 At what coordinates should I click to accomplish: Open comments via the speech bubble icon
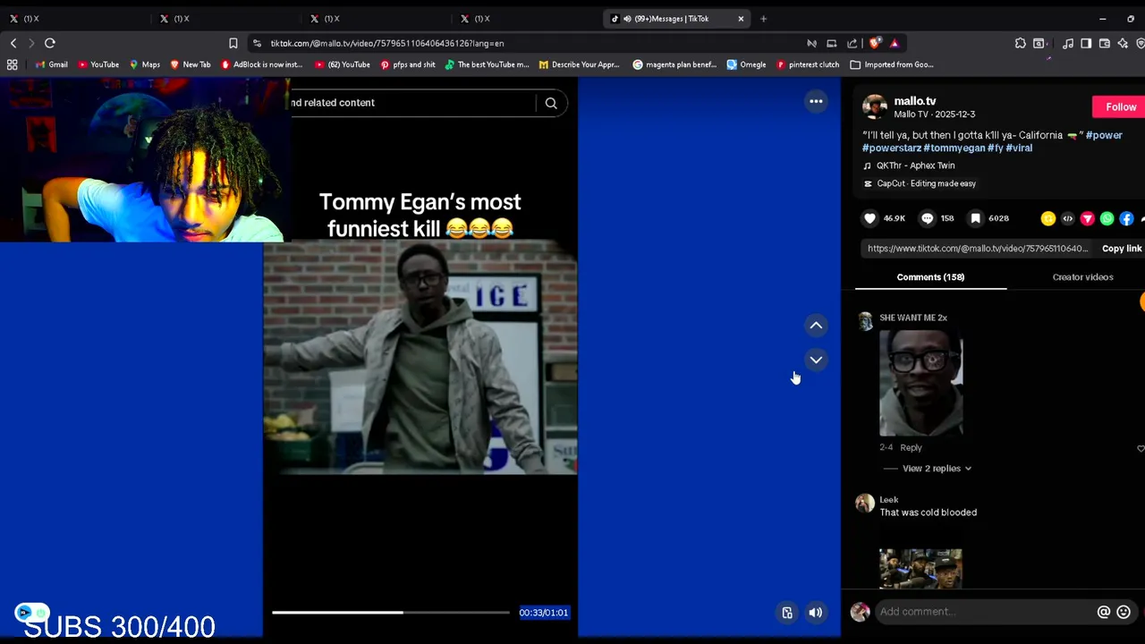pos(928,218)
